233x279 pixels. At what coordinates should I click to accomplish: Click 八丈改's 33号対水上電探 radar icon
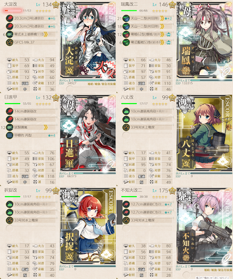[126, 127]
